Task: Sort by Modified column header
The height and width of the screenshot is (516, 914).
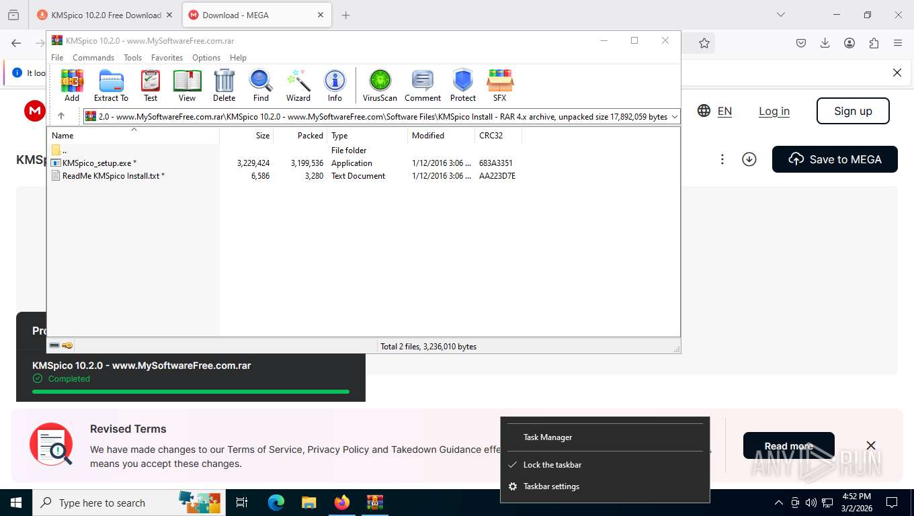Action: pos(441,136)
